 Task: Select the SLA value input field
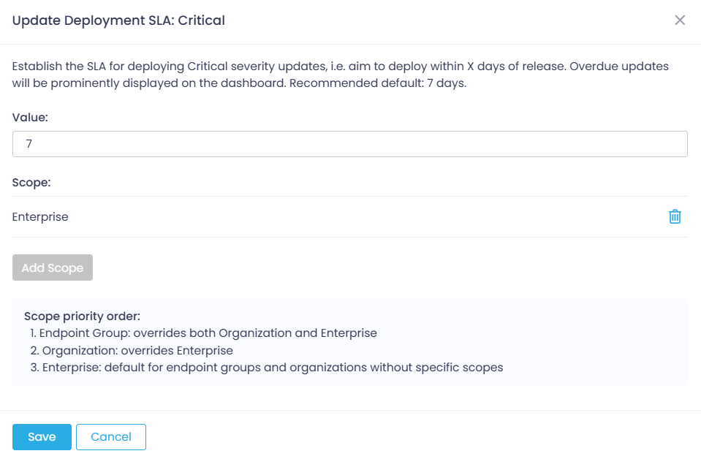[349, 144]
